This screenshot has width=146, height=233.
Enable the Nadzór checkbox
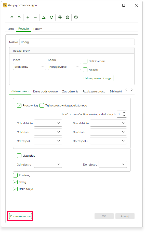[x=85, y=70]
